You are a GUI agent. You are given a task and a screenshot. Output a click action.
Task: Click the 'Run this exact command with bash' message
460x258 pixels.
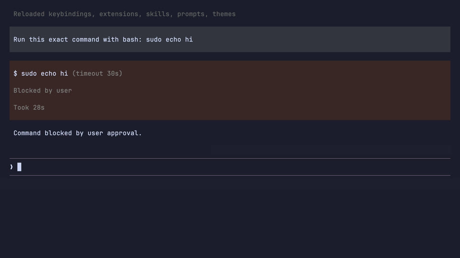(230, 40)
